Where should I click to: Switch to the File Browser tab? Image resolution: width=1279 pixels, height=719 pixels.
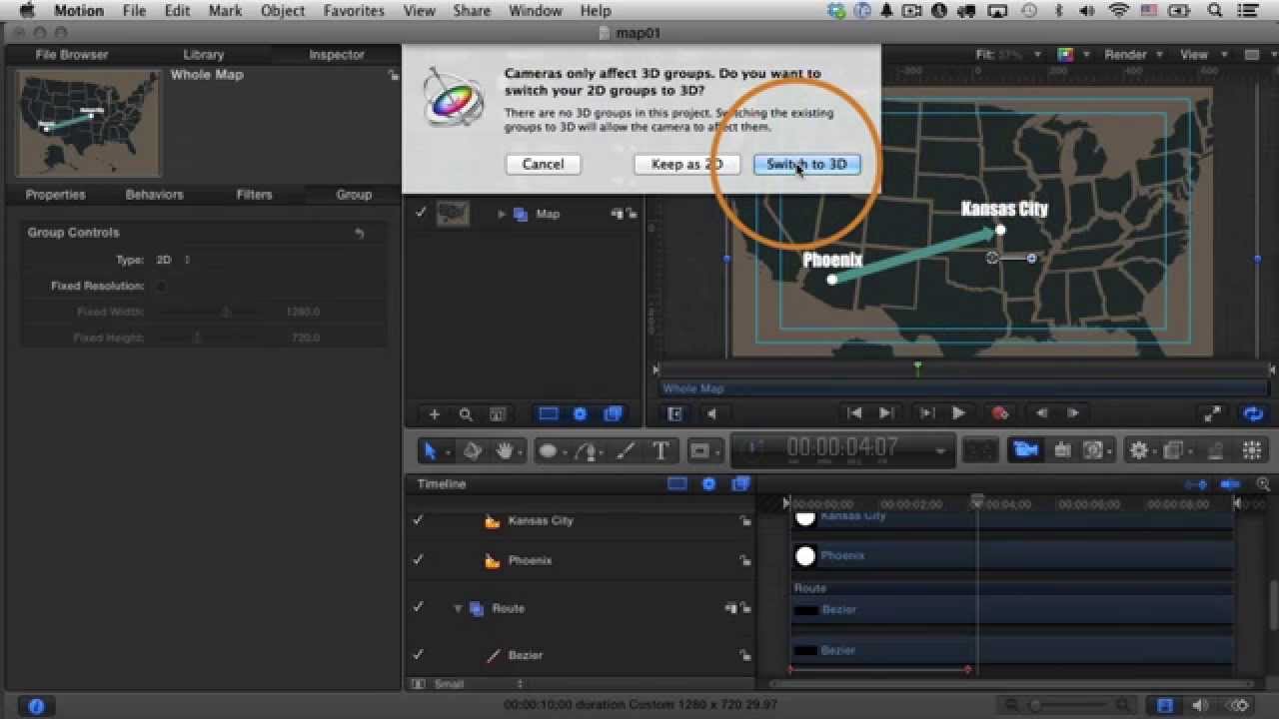[x=71, y=55]
